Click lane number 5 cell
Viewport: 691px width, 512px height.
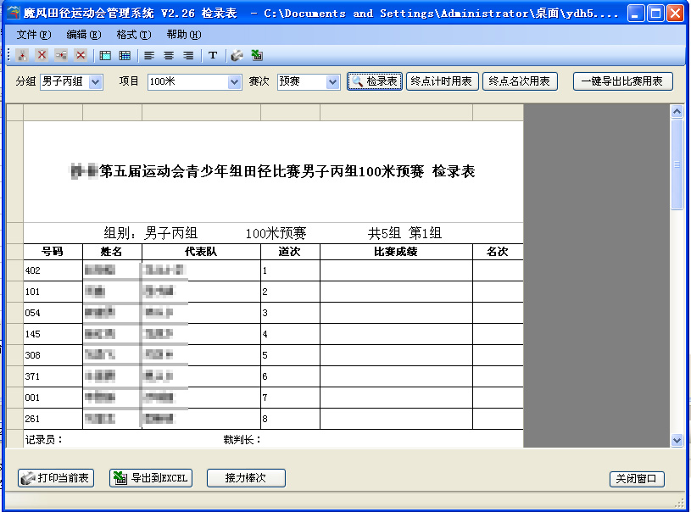290,355
